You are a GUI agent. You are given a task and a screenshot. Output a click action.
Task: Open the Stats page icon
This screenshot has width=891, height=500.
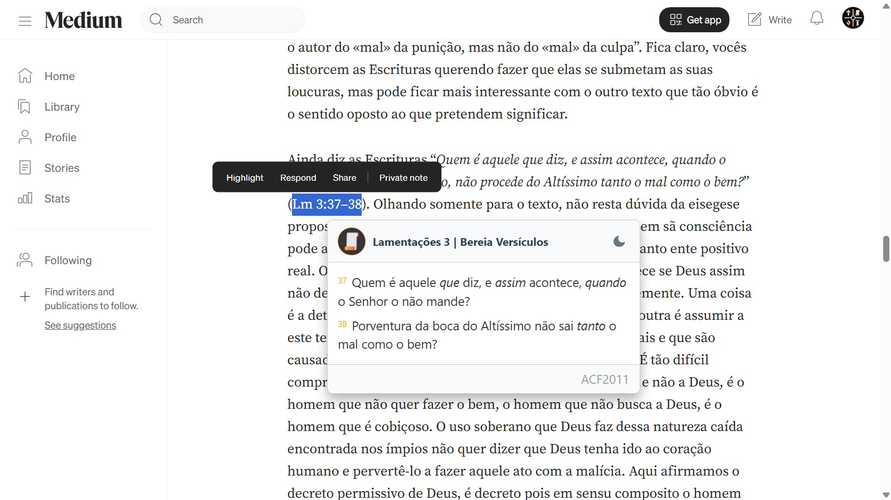(25, 199)
